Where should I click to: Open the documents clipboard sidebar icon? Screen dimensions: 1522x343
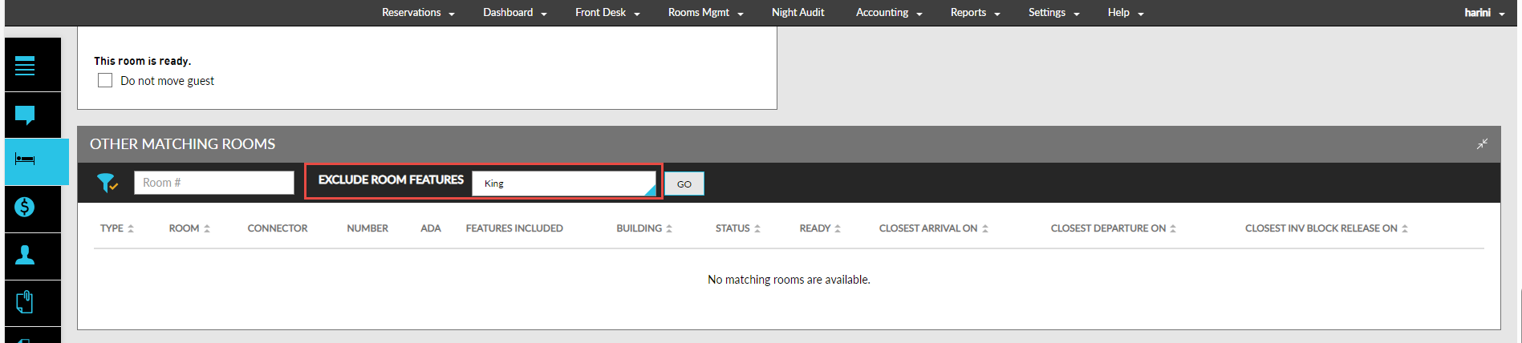[x=25, y=302]
